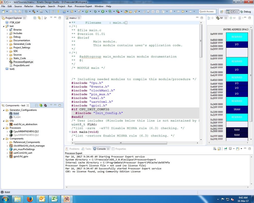Select gpio1:fsl_gpio component
Viewport: 254px width, 203px height.
coord(19,156)
